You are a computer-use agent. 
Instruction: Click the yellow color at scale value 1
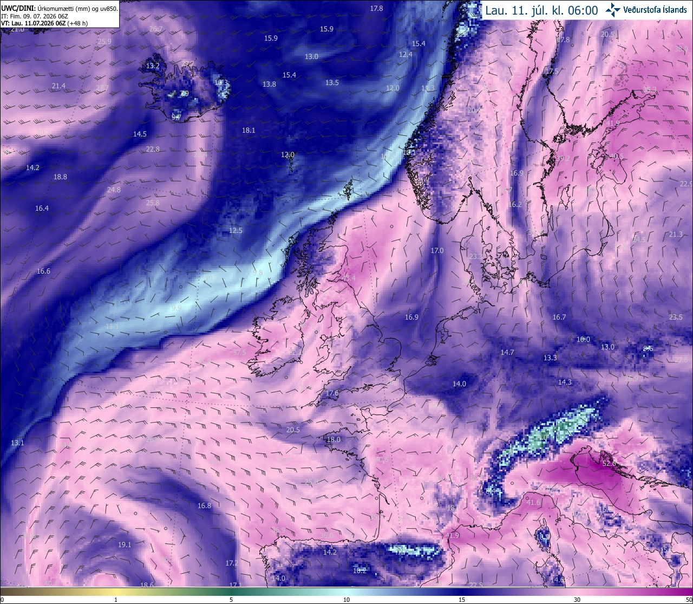pos(116,592)
